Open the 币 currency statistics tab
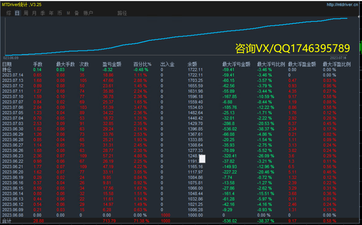The width and height of the screenshot is (362, 225). (59, 13)
